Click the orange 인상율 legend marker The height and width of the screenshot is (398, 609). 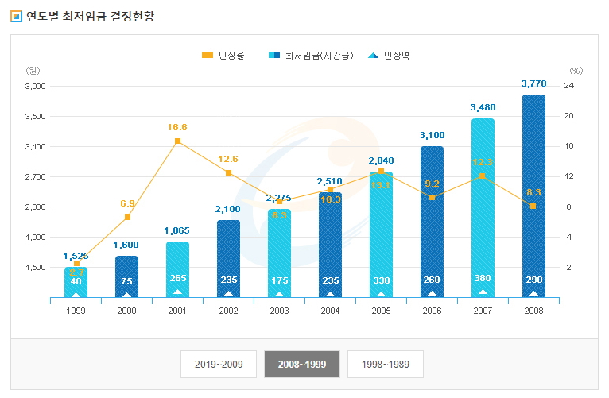[208, 56]
